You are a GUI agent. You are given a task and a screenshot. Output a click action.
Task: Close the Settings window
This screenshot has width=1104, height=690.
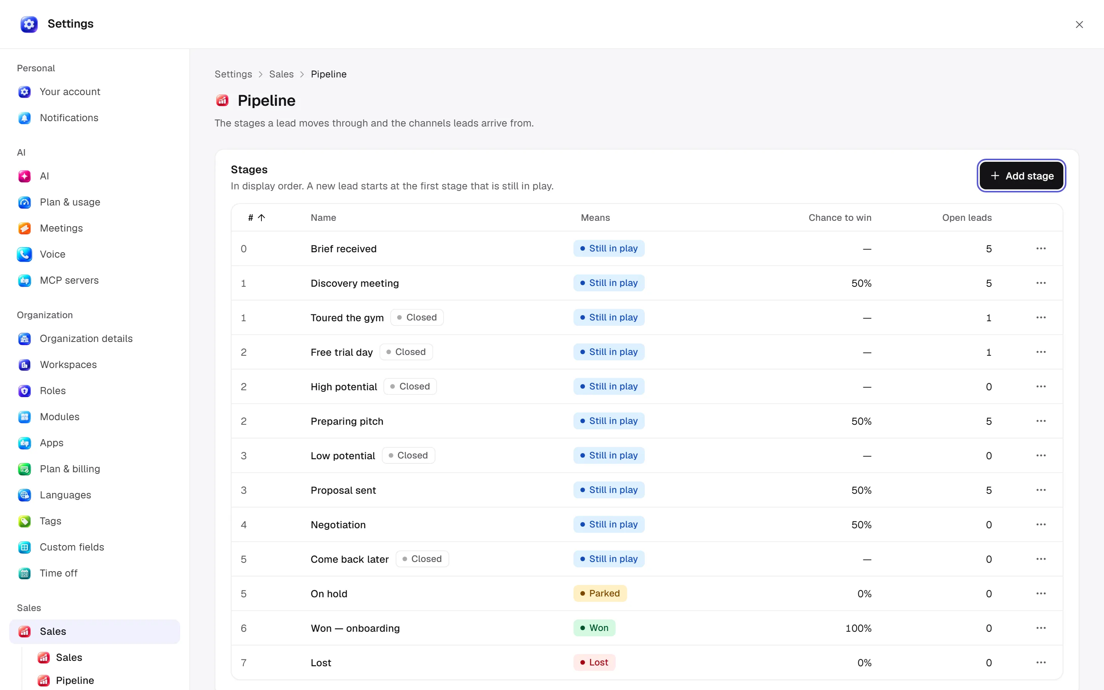click(1079, 25)
